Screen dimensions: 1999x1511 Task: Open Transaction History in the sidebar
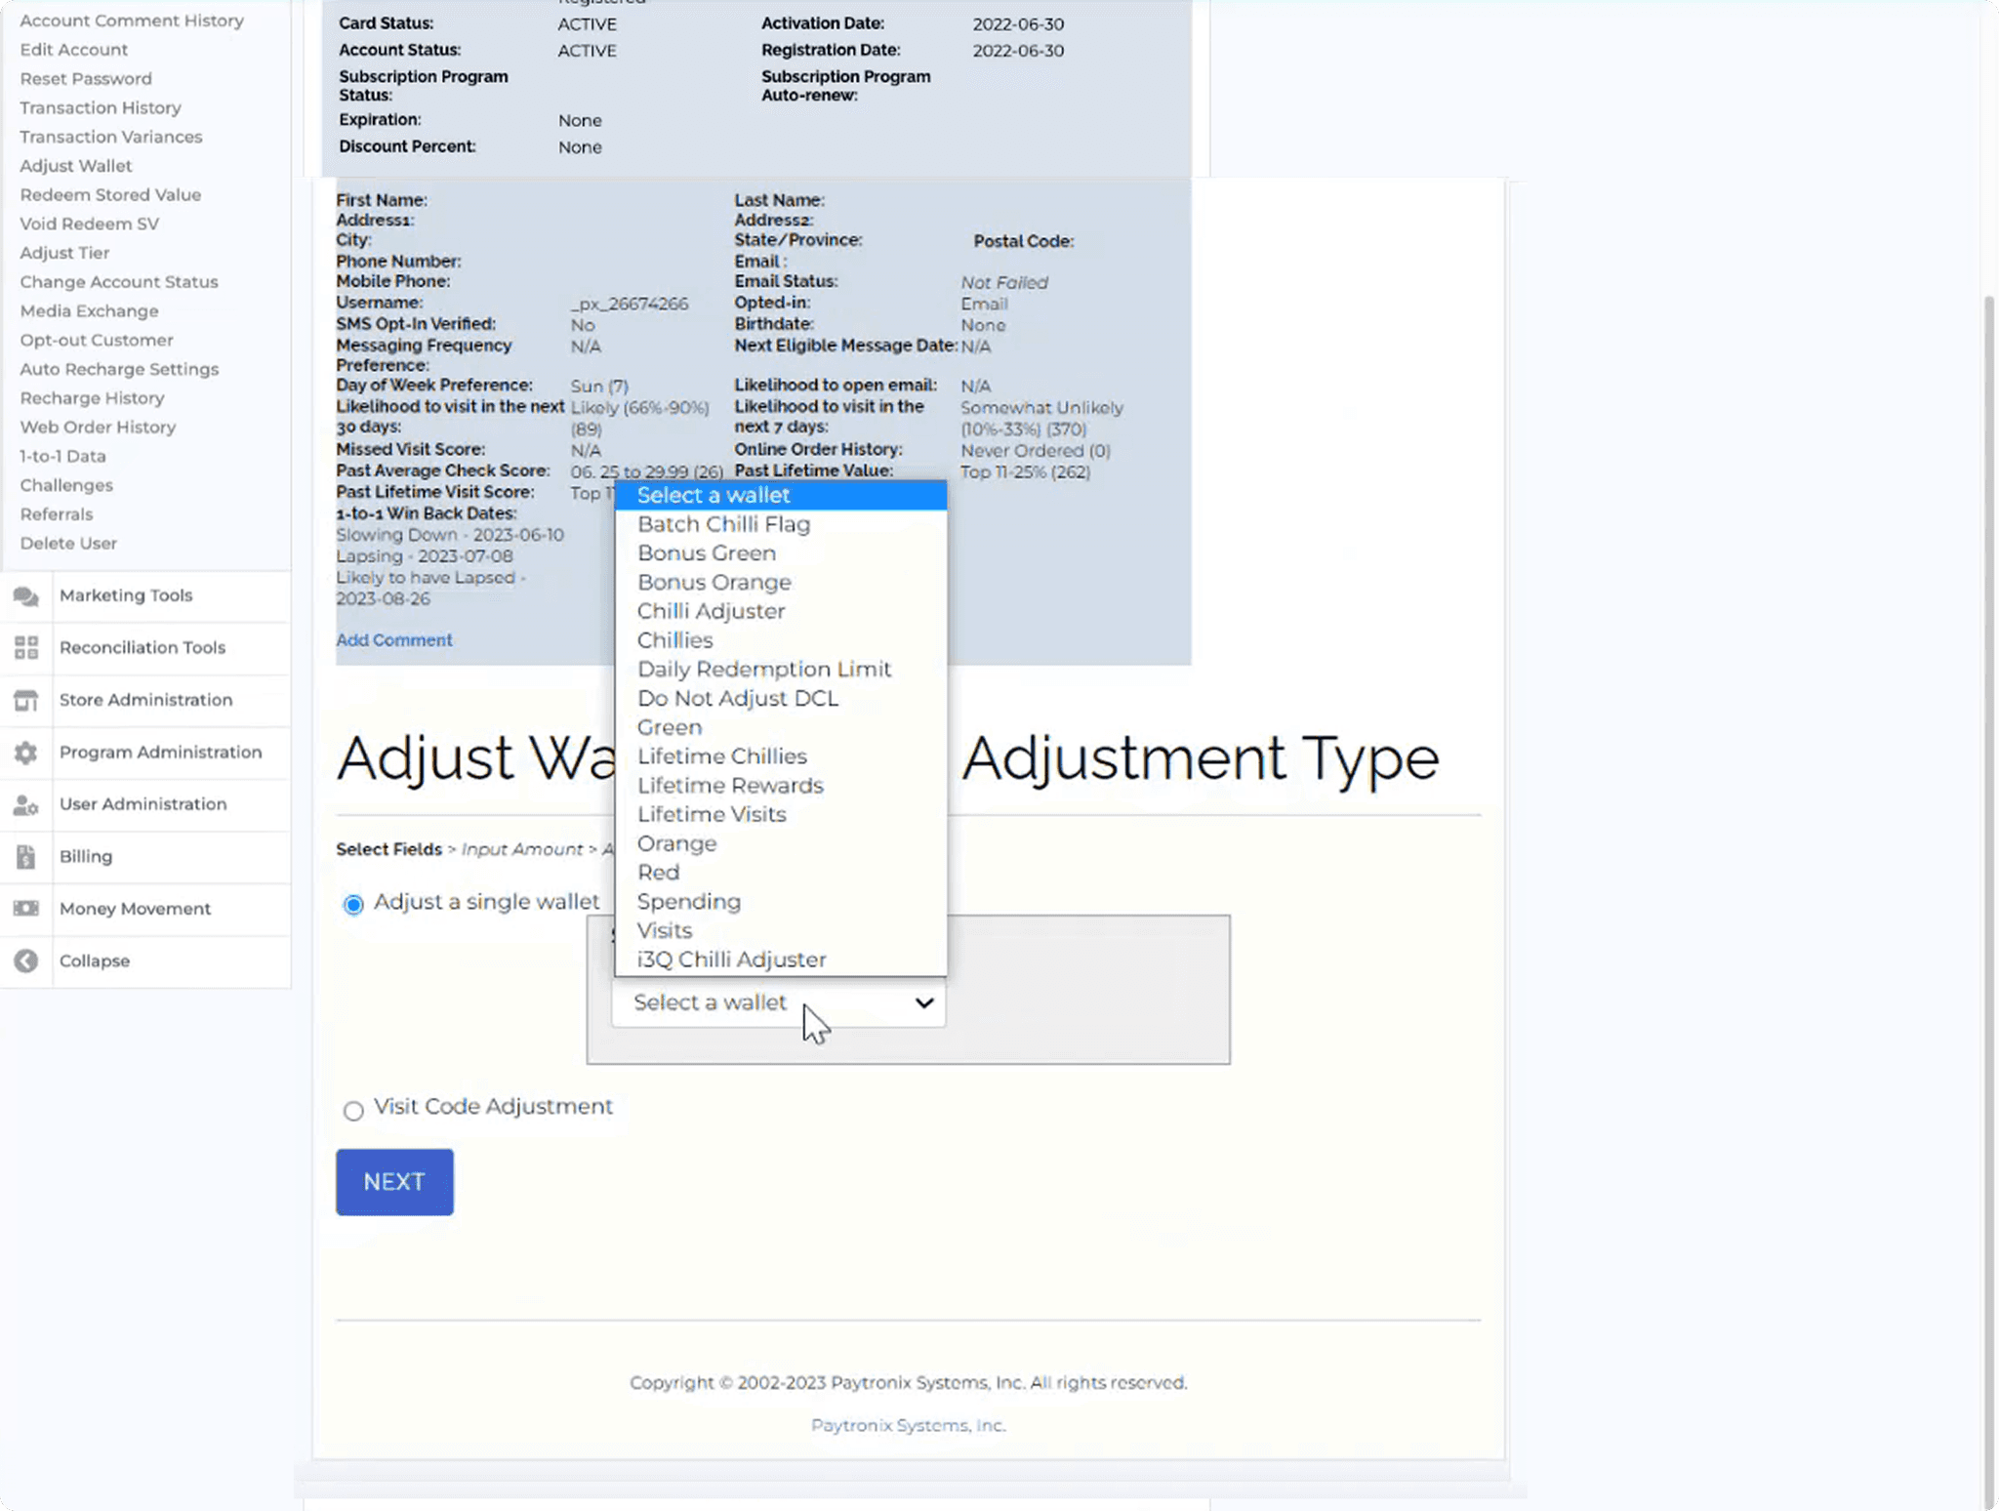100,107
